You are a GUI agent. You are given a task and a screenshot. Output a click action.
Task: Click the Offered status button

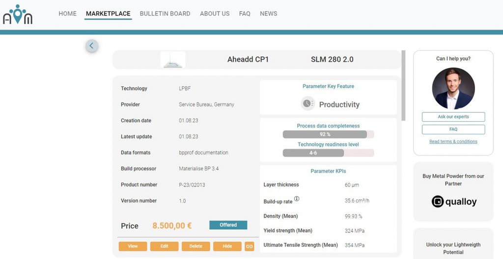(228, 225)
